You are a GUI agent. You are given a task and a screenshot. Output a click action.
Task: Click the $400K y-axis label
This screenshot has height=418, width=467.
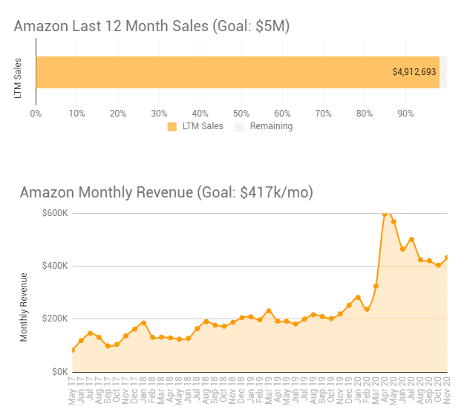(56, 267)
